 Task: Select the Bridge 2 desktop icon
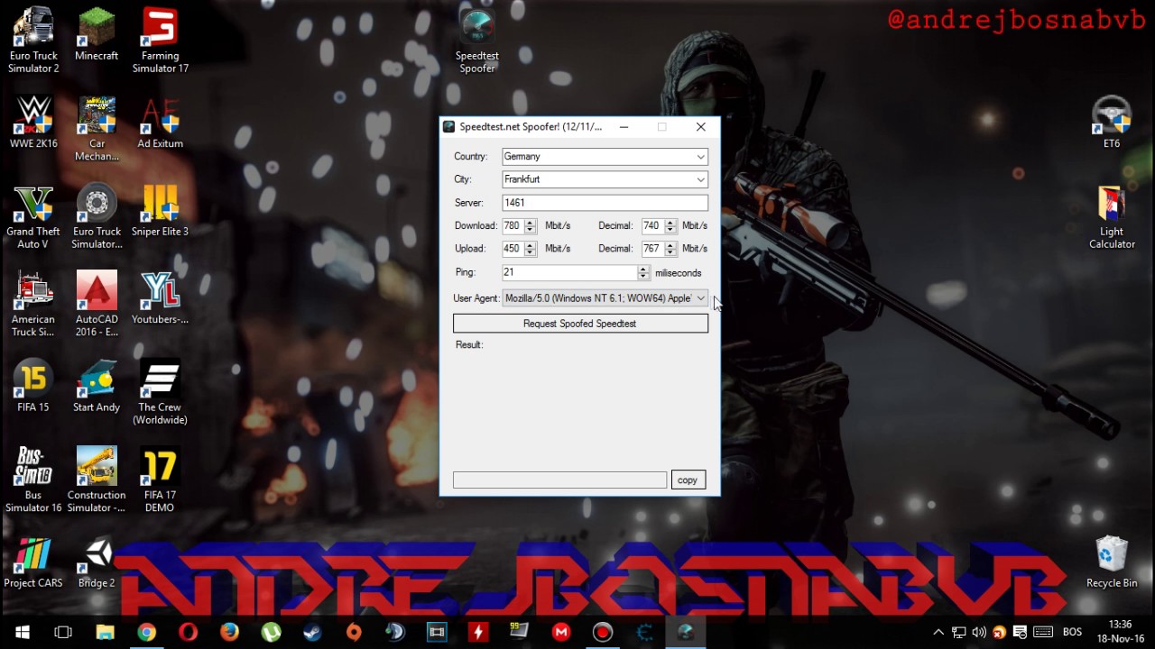[97, 562]
